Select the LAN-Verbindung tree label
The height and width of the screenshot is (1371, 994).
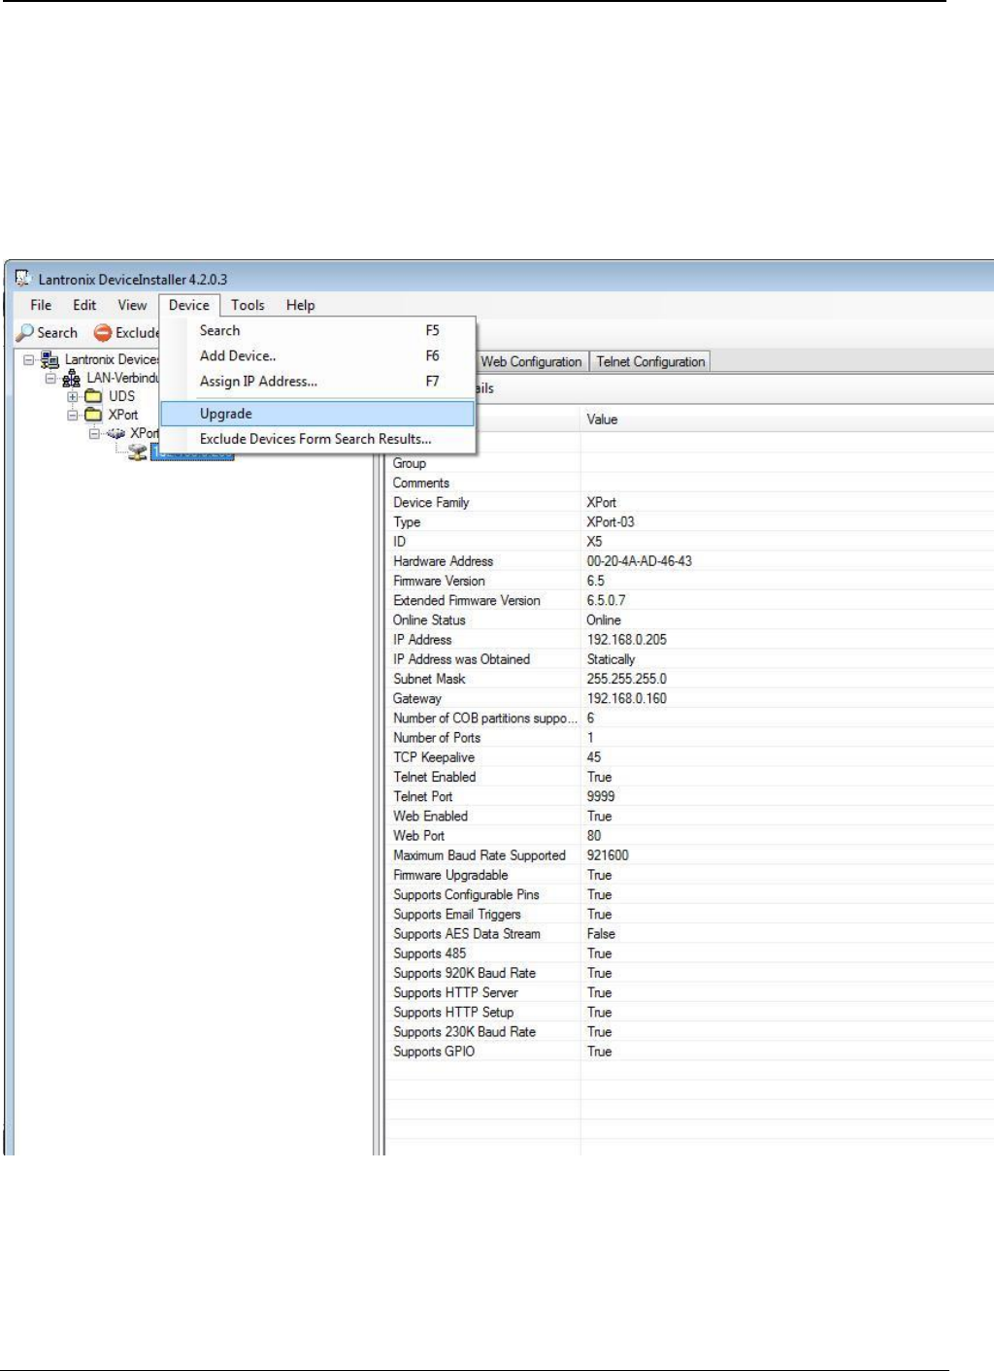click(x=122, y=378)
